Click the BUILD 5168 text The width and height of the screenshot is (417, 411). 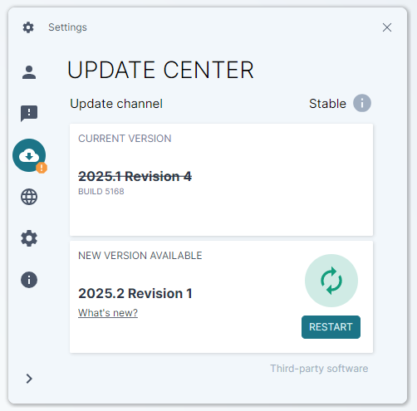[x=101, y=191]
